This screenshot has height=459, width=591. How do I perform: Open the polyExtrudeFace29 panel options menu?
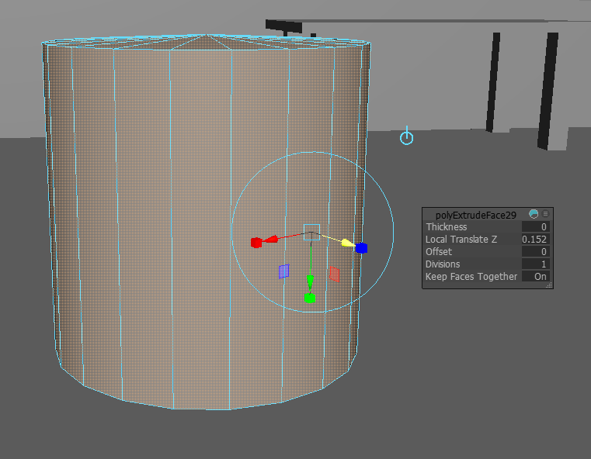click(x=546, y=214)
